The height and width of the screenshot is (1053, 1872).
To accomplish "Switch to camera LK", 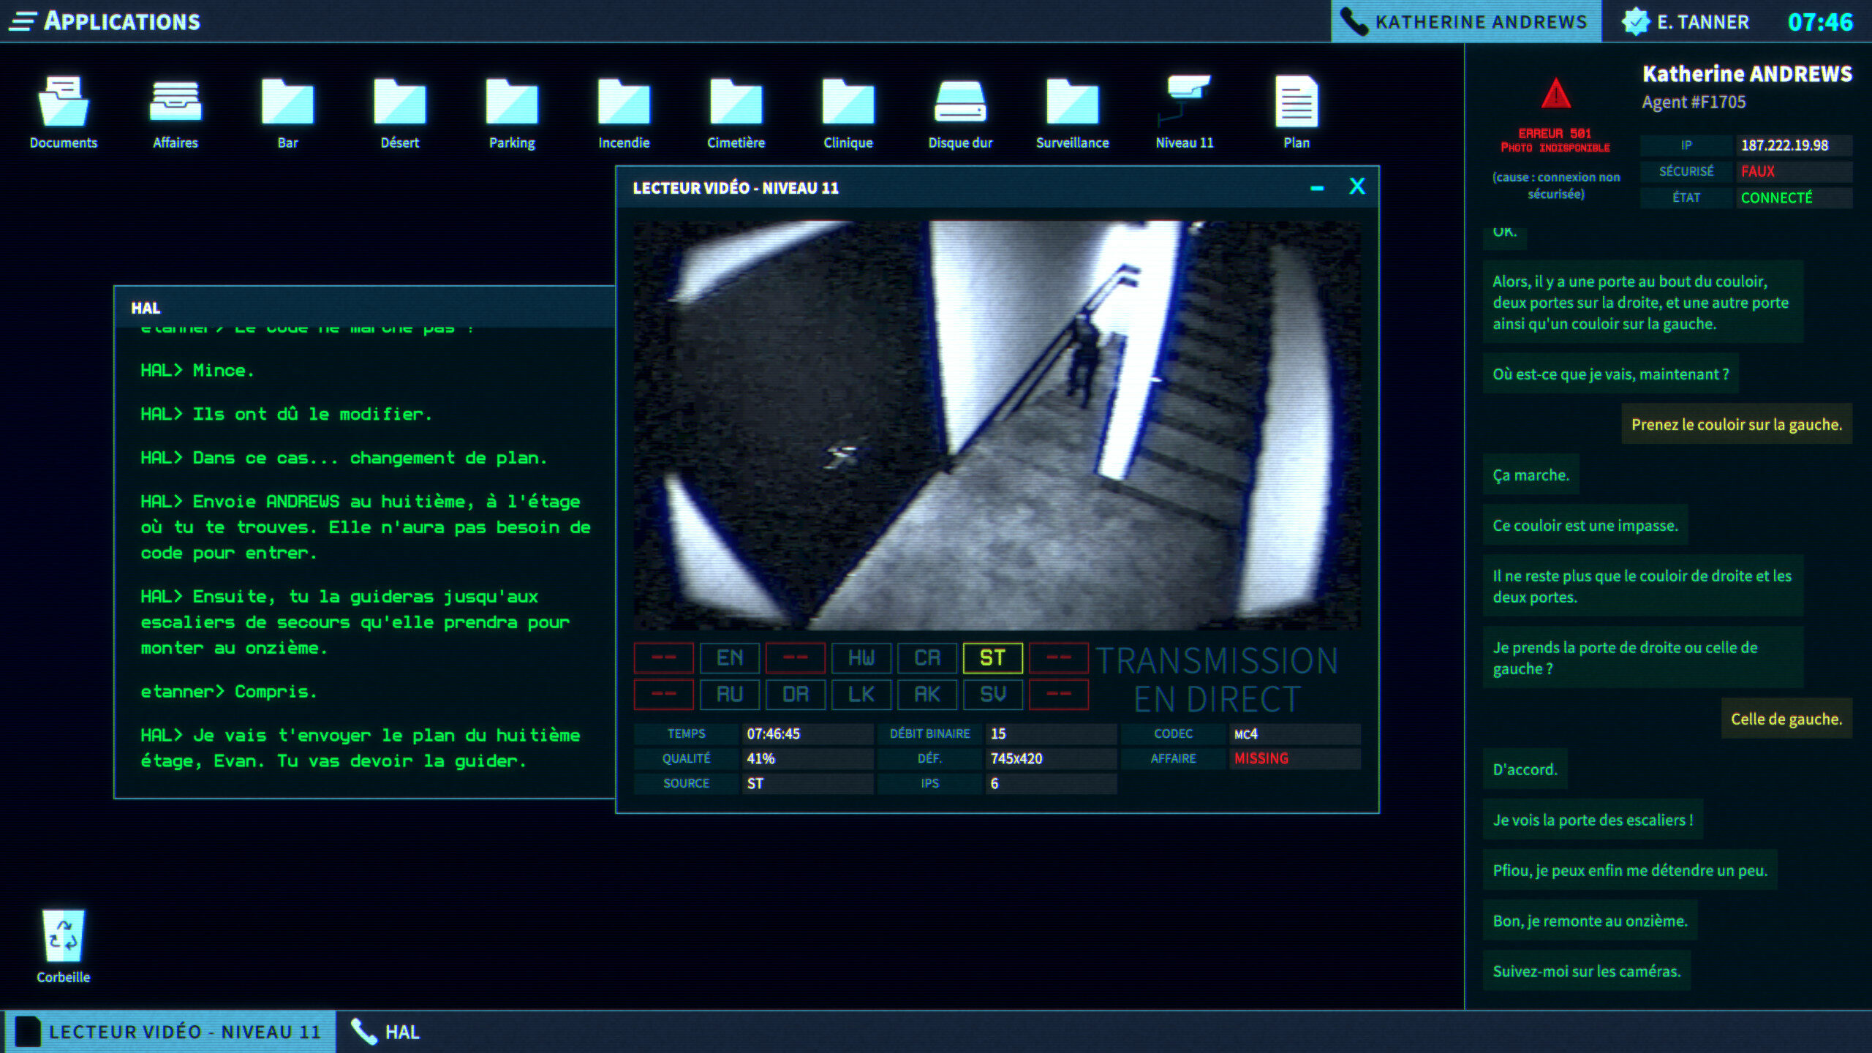I will coord(861,695).
